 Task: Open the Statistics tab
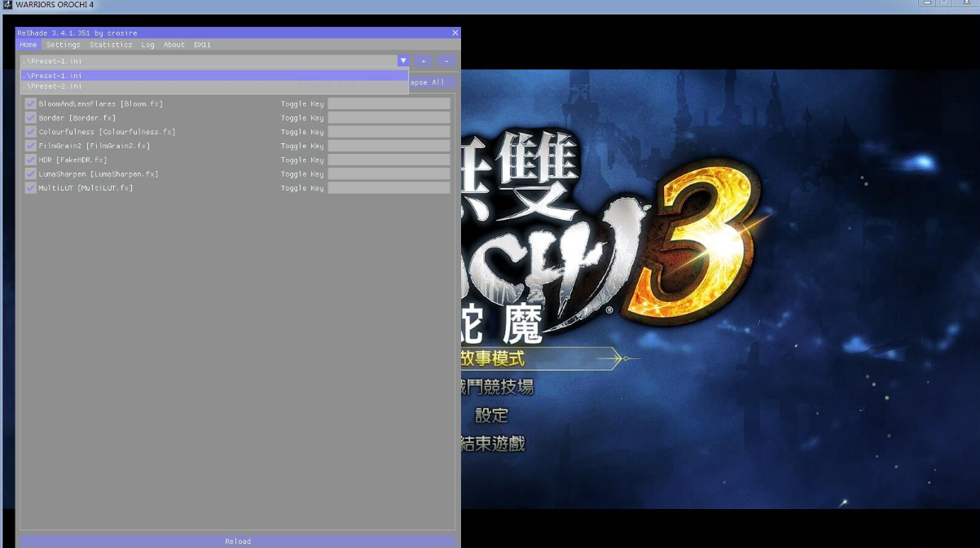[x=111, y=45]
